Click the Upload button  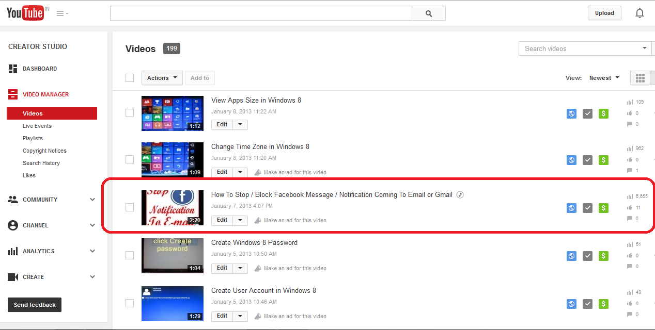(604, 13)
